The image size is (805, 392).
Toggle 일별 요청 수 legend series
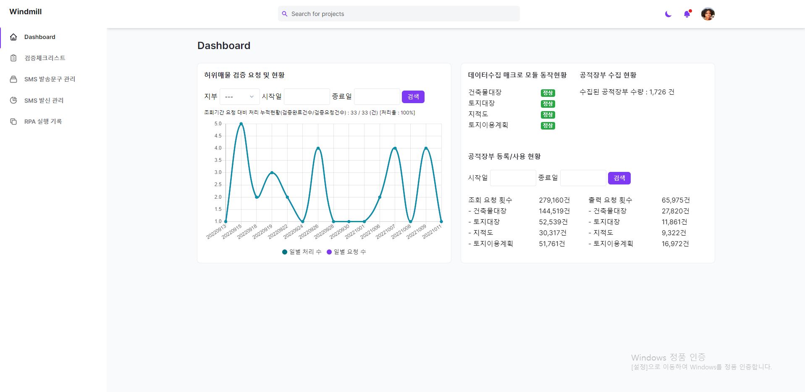click(346, 252)
